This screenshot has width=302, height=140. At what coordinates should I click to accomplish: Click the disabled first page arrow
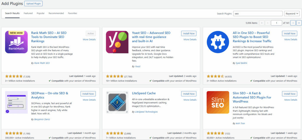[262, 23]
